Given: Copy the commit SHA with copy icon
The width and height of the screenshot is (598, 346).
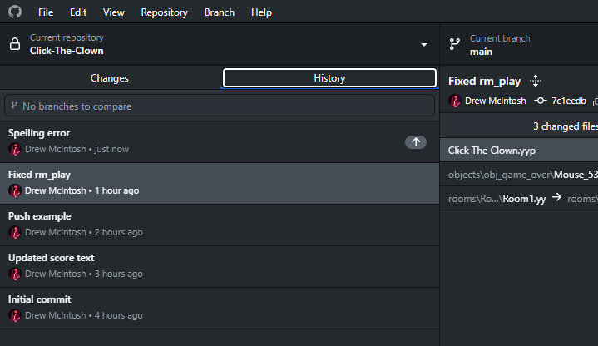Looking at the screenshot, I should (596, 101).
